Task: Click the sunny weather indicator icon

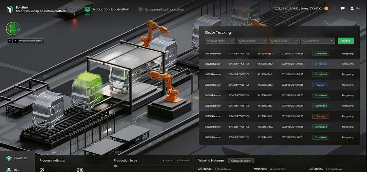Action: [326, 9]
